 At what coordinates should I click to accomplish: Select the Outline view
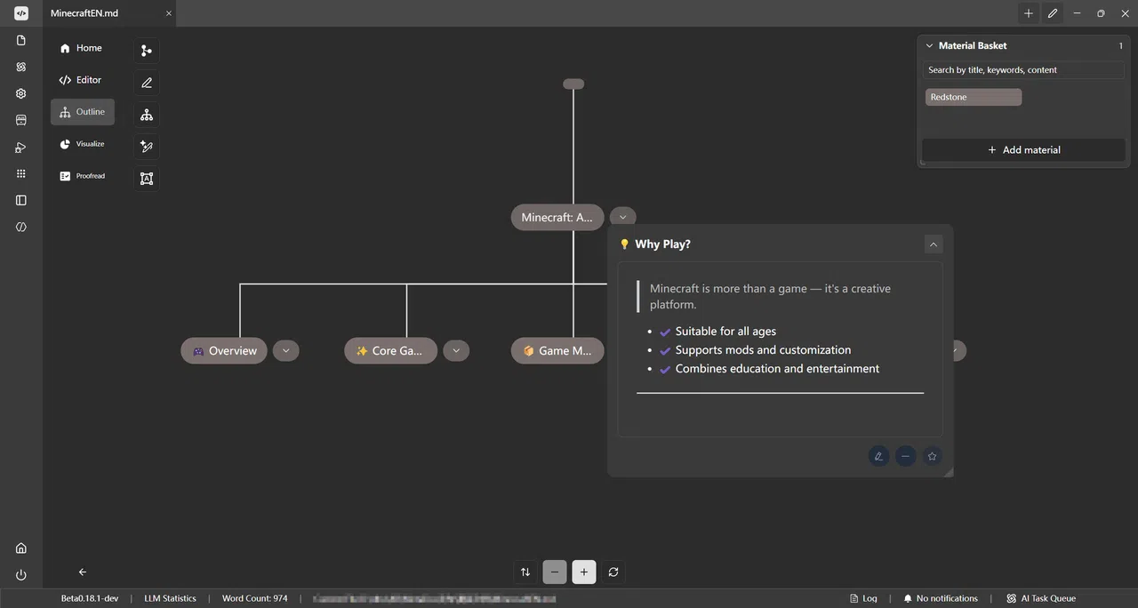82,112
